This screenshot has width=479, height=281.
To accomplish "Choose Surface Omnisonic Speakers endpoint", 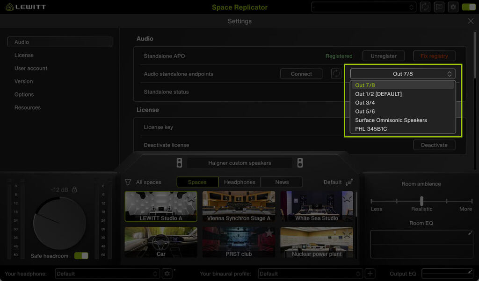I will (x=403, y=120).
